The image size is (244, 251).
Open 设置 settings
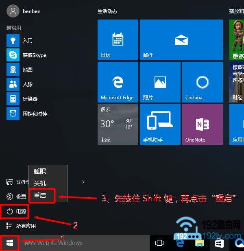[x=16, y=196]
